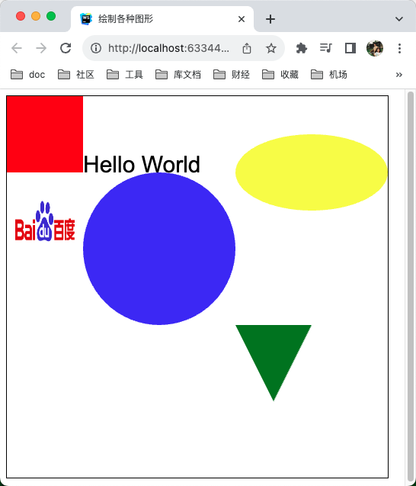Screen dimensions: 416x486
Task: Bookmark this page with the star icon
Action: click(270, 48)
